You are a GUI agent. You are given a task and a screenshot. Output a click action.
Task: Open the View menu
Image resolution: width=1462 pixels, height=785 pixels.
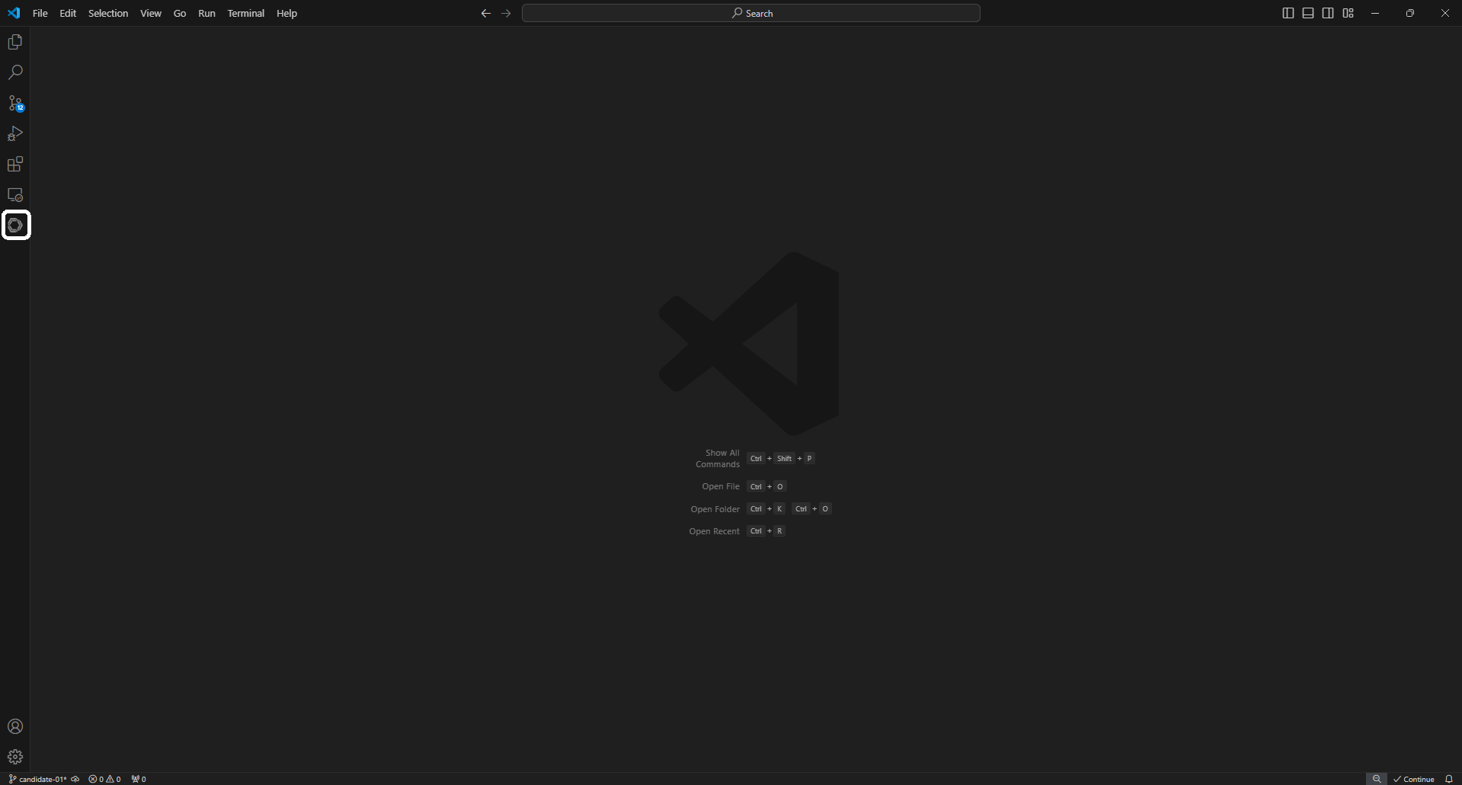pyautogui.click(x=151, y=13)
